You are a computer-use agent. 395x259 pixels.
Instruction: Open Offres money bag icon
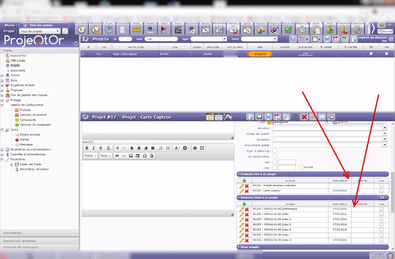(x=330, y=30)
